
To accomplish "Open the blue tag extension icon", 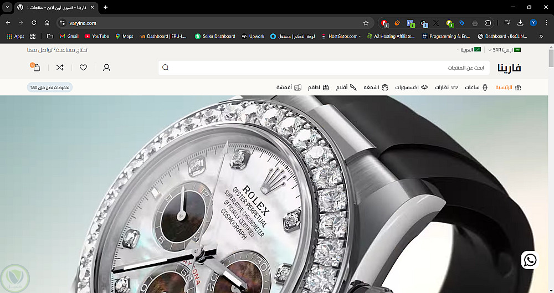I will (462, 23).
